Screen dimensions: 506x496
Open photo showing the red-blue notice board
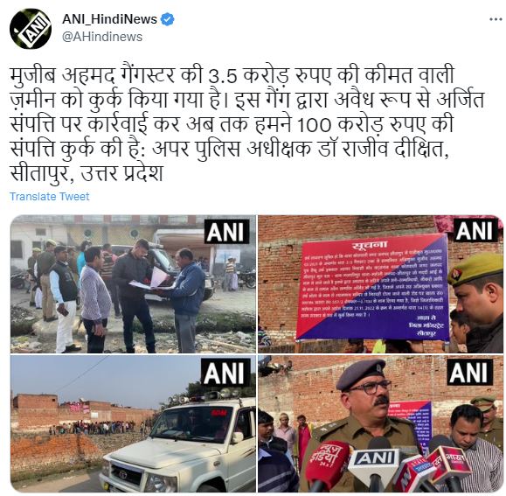[x=381, y=284]
